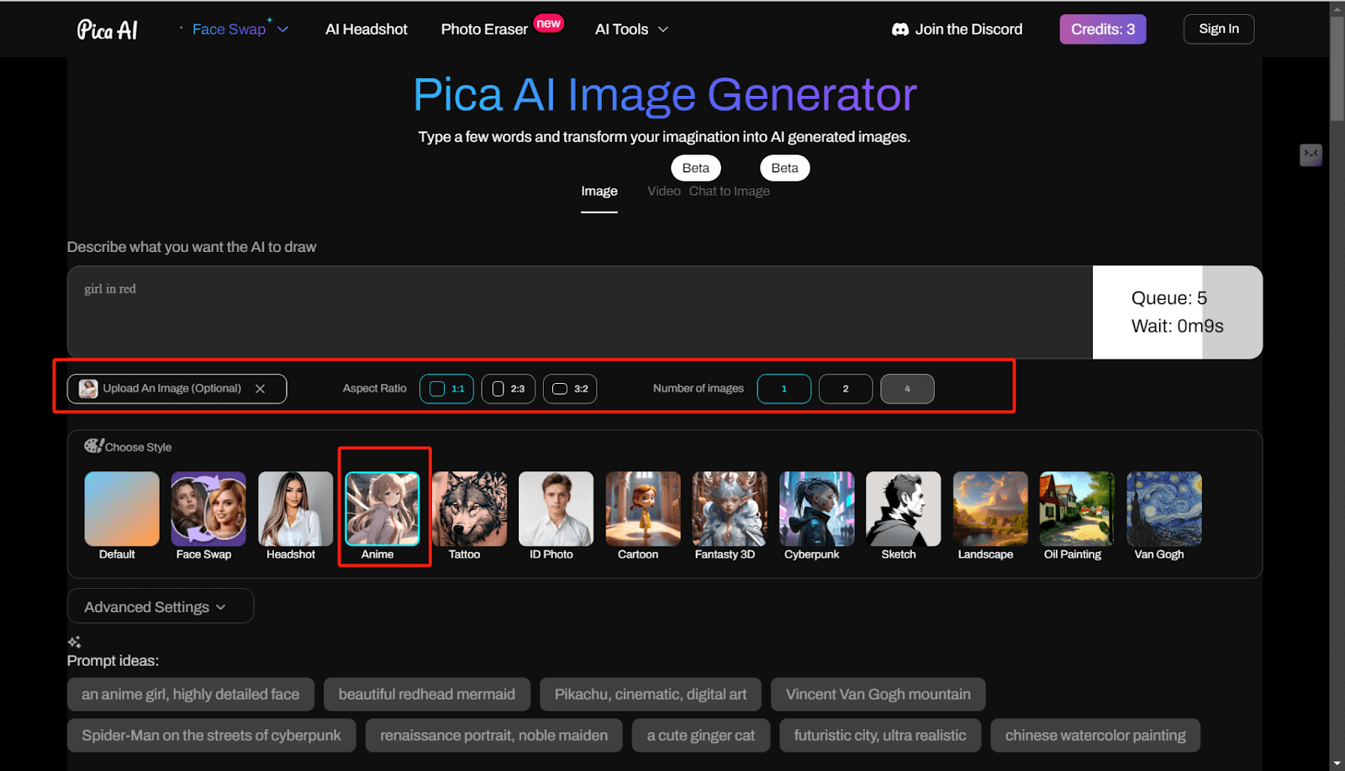
Task: Choose the Cyberpunk style
Action: coord(816,509)
